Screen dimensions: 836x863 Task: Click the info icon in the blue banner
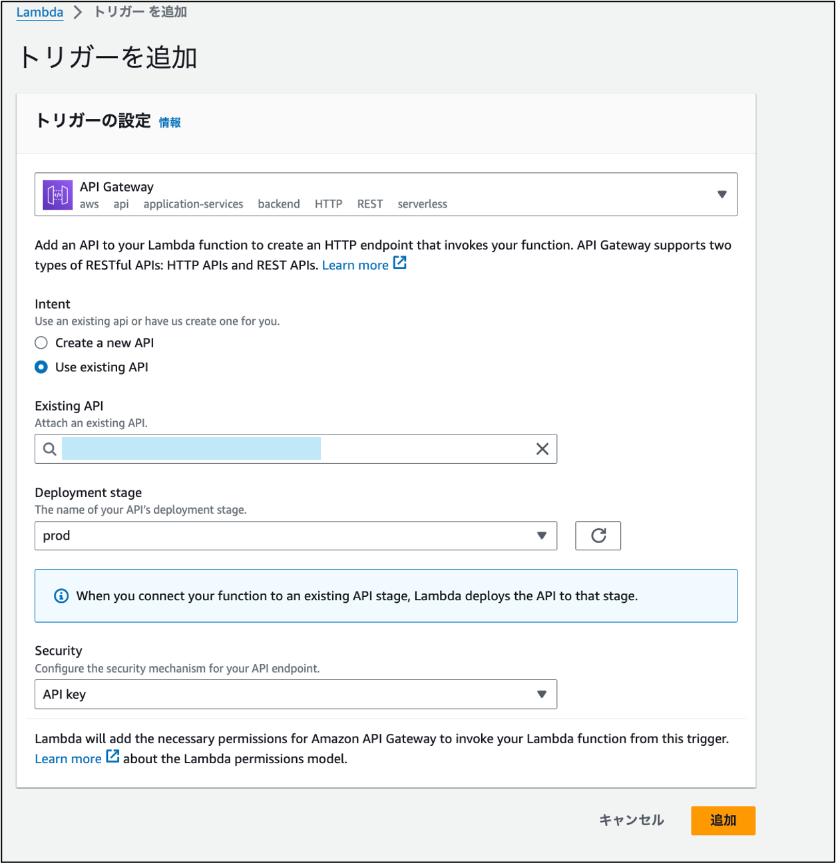click(61, 596)
